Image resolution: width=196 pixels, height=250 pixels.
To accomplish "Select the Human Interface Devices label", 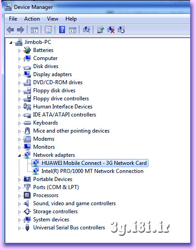I will (63, 107).
